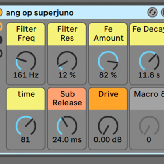Click the 0.00 dB drive value
Image resolution: width=164 pixels, height=164 pixels.
pyautogui.click(x=108, y=140)
